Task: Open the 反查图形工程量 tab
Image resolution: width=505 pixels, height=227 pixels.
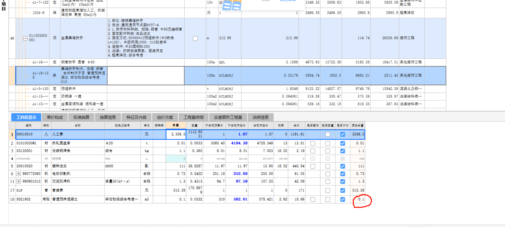Action: 228,117
